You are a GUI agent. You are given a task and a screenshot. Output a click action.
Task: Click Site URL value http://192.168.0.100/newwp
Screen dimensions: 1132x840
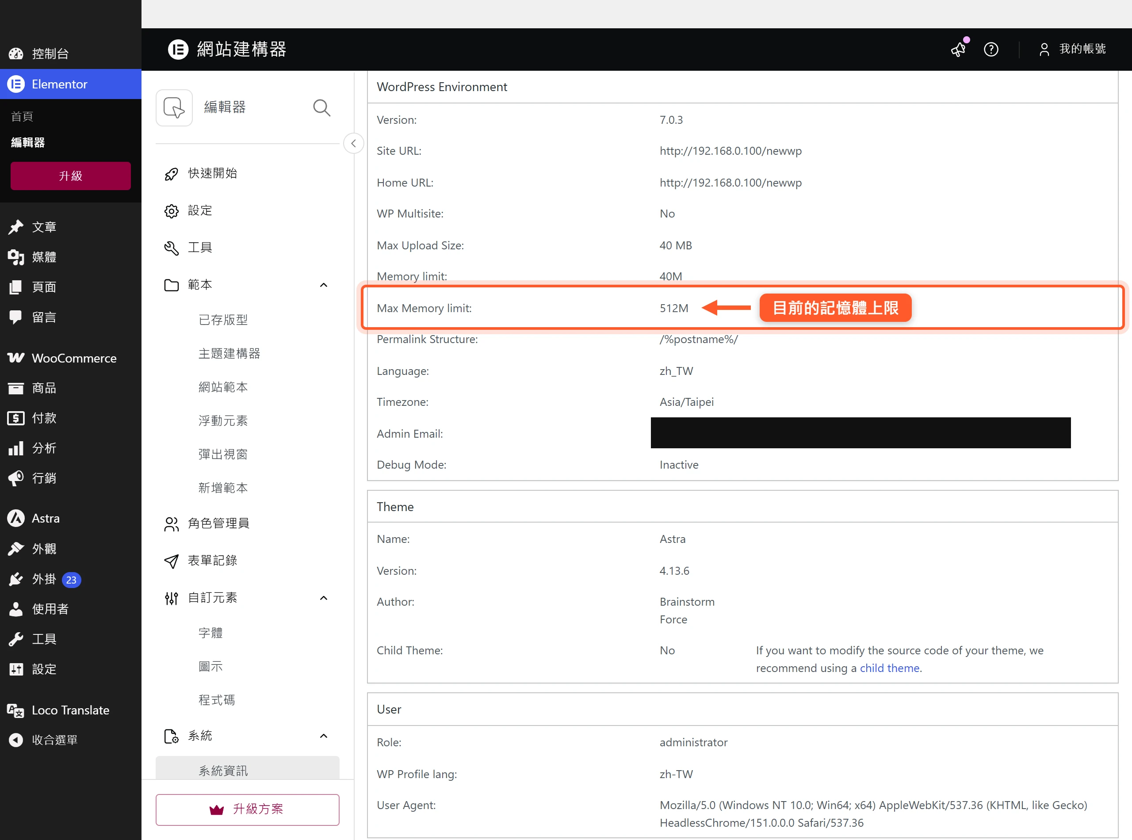[x=730, y=151]
